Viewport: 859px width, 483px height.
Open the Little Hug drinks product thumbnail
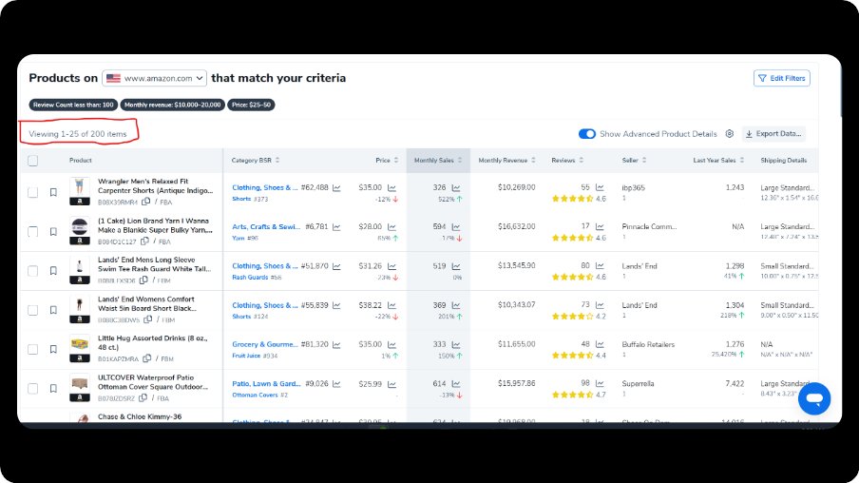point(80,344)
